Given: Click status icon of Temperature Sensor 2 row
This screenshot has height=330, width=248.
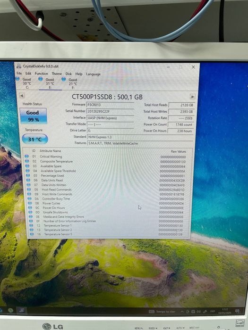Looking at the screenshot, I should click(x=32, y=230).
